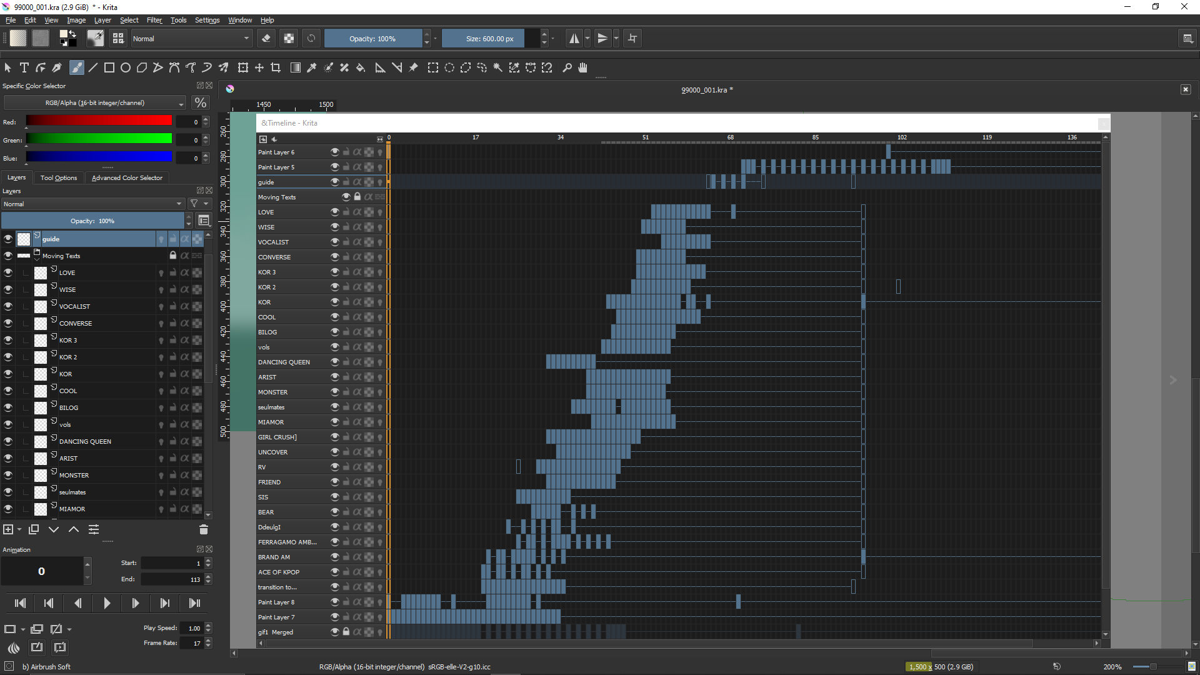Screen dimensions: 1200x675
Task: Select the Text tool
Action: [24, 67]
